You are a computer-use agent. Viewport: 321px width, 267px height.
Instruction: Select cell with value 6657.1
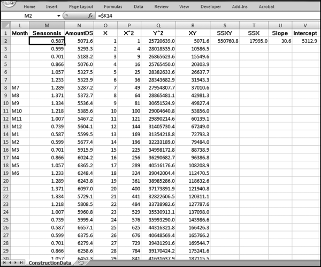pyautogui.click(x=79, y=228)
